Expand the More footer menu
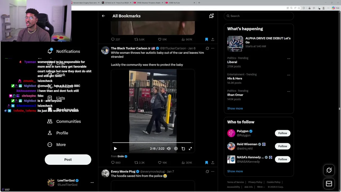This screenshot has height=192, width=341. (261, 187)
